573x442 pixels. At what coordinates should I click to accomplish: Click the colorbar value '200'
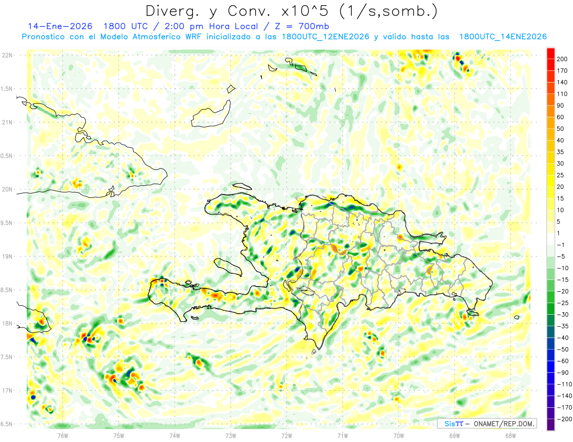563,59
